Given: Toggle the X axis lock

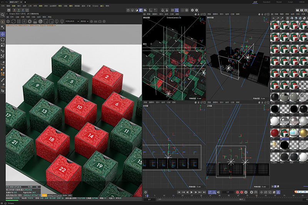Looking at the screenshot, I should [x=14, y=10].
